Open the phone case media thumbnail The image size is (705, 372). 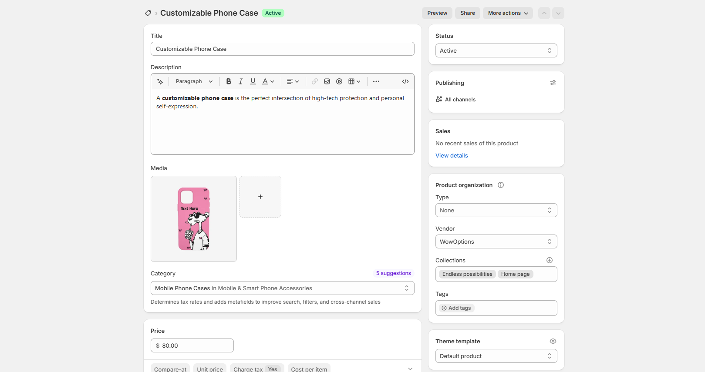point(194,219)
